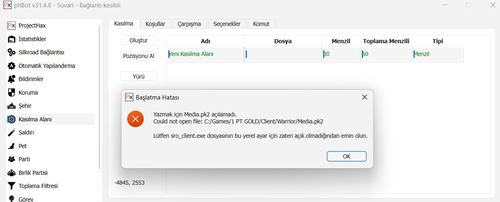Viewport: 500px width, 202px height.
Task: Open İstatistikler via its building icon
Action: pyautogui.click(x=12, y=39)
